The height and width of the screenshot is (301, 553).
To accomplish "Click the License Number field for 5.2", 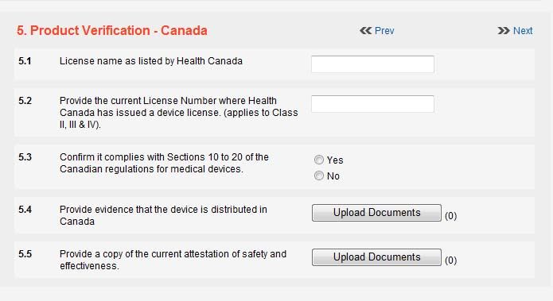I will 372,104.
